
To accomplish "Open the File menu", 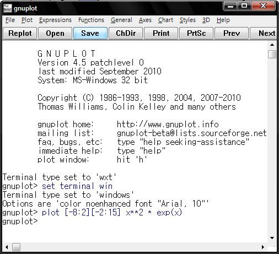I will 10,20.
